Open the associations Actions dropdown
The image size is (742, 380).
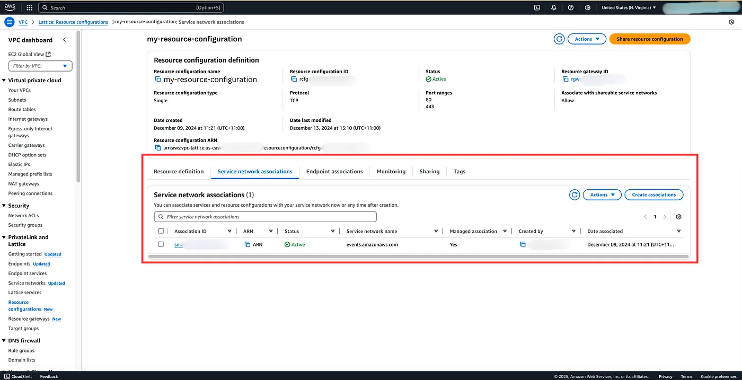coord(602,195)
